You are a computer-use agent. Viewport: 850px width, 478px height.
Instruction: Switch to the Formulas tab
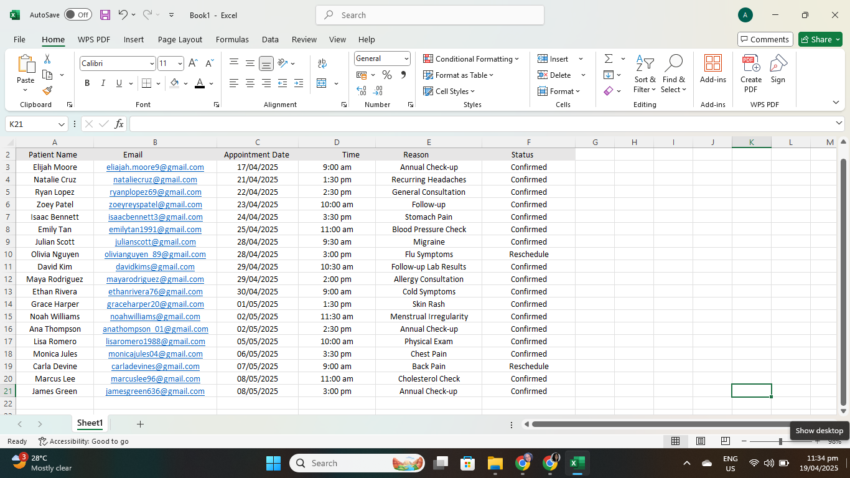click(x=232, y=39)
